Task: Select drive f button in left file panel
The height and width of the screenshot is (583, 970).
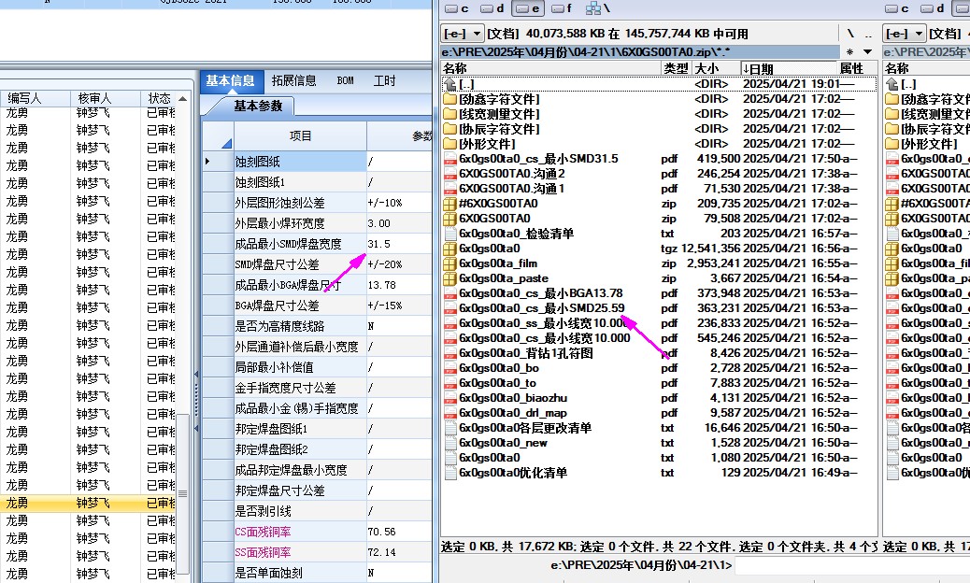Action: click(x=562, y=8)
